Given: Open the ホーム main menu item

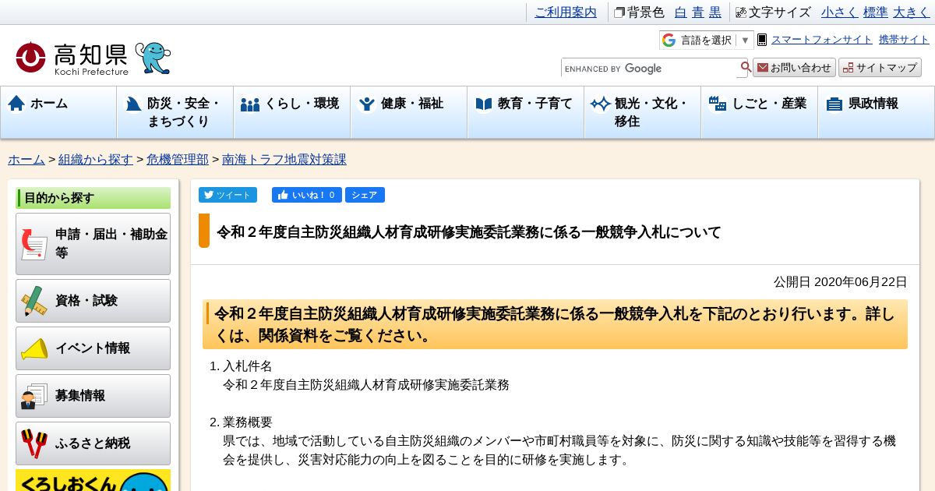Looking at the screenshot, I should 58,112.
